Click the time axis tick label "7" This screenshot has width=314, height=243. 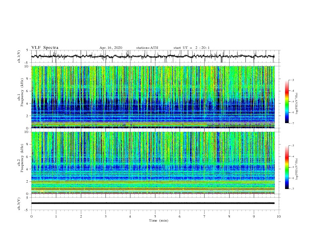205,216
